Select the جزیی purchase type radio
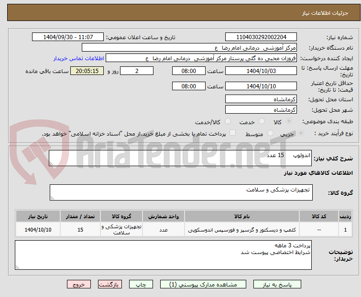This screenshot has height=297, width=361. [x=301, y=133]
